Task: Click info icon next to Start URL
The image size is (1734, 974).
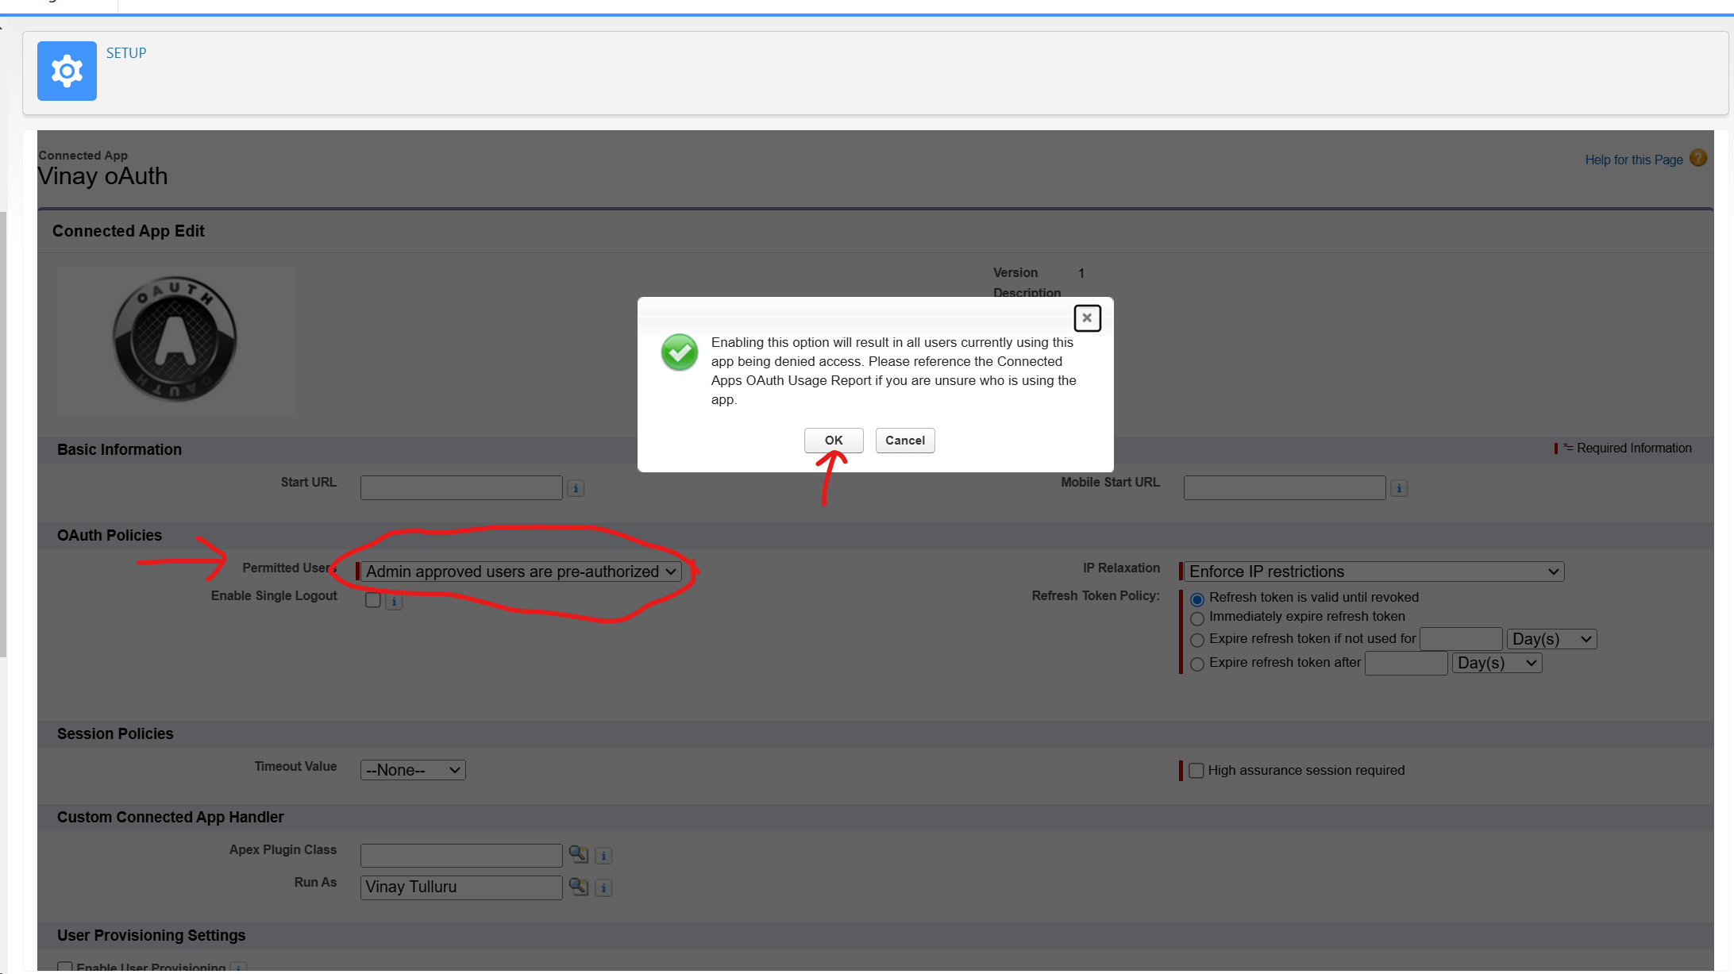Action: 576,488
